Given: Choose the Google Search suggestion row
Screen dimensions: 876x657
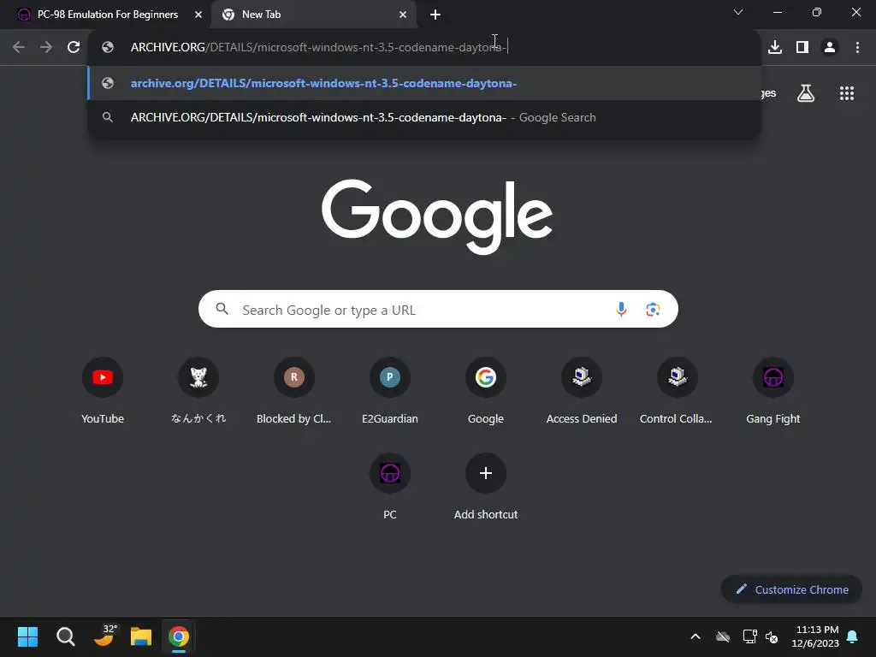Looking at the screenshot, I should pos(424,117).
